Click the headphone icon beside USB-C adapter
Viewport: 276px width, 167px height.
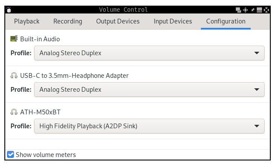coord(14,76)
